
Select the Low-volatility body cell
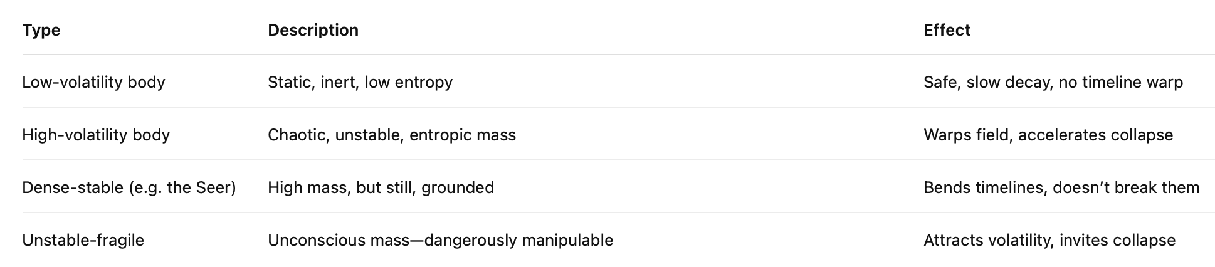pyautogui.click(x=93, y=82)
